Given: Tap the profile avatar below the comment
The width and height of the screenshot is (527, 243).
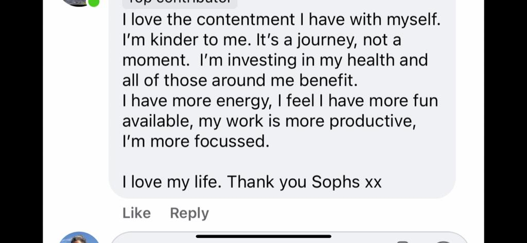Looking at the screenshot, I should point(79,239).
